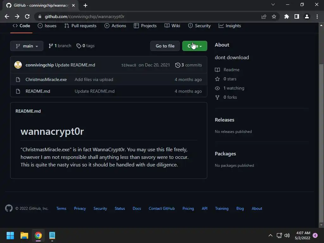324x243 pixels.
Task: Expand the main branch dropdown
Action: click(x=27, y=46)
